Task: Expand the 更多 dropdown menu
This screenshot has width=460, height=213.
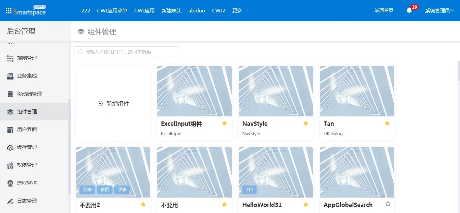Action: pyautogui.click(x=240, y=10)
